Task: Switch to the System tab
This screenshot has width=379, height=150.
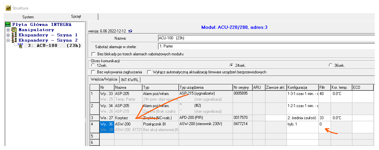Action: pos(28,17)
